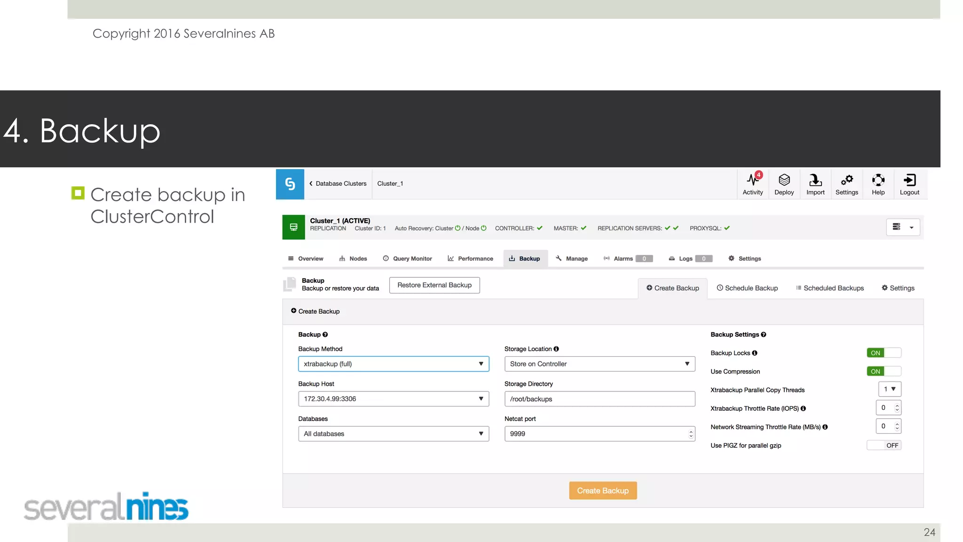Click the Import icon
Viewport: 963px width, 542px height.
pos(815,183)
